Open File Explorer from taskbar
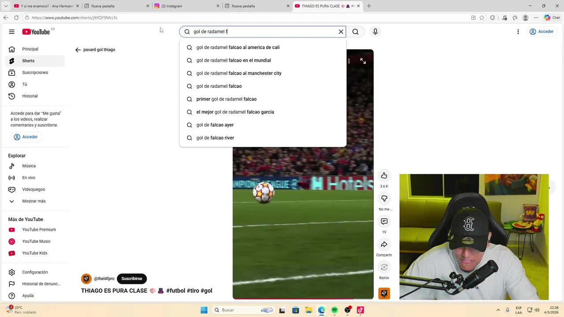This screenshot has width=564, height=317. [x=308, y=310]
